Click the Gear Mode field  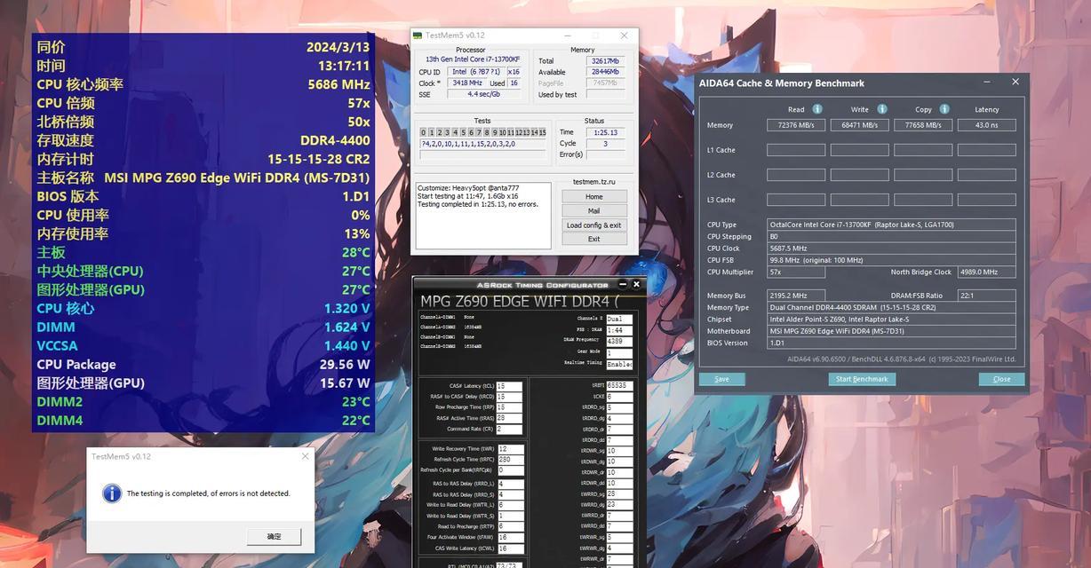pos(619,352)
